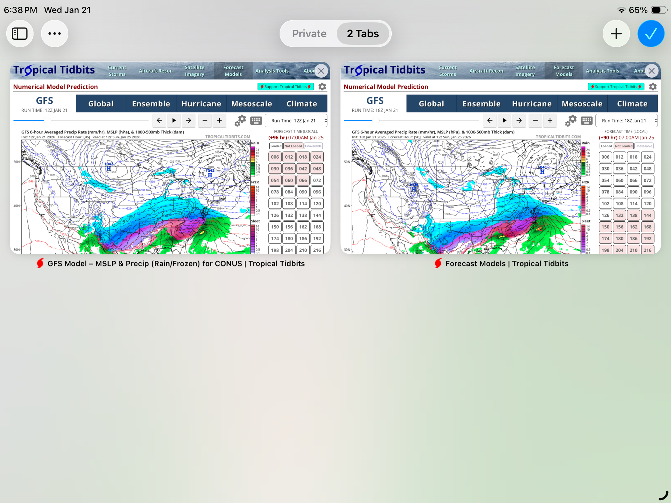Viewport: 671px width, 503px height.
Task: Tap the three-dots more options button
Action: 55,34
